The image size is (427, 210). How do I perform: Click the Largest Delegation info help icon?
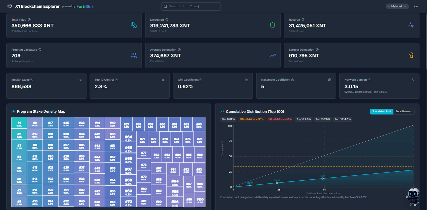pos(317,50)
